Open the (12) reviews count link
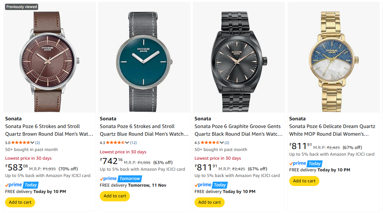383x213 pixels. 133,143
